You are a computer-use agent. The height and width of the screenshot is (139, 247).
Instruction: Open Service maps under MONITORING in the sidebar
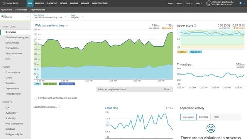tap(12, 43)
